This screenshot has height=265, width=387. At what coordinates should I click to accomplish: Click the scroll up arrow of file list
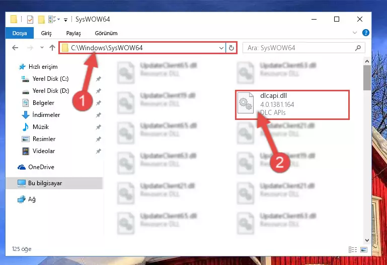(x=367, y=61)
